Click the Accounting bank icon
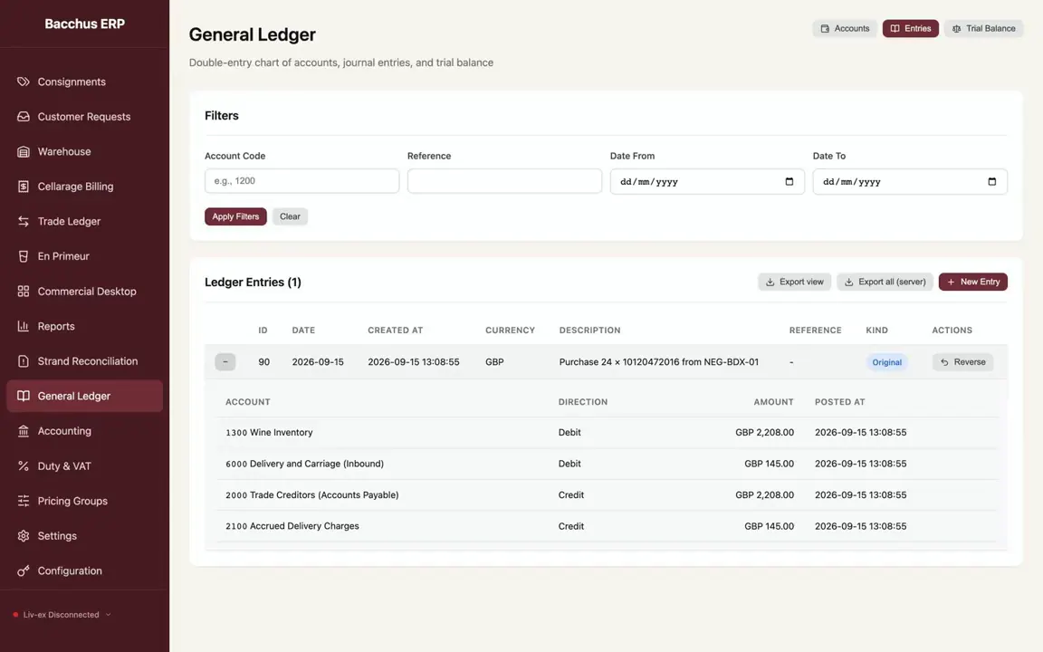The height and width of the screenshot is (652, 1043). [24, 431]
